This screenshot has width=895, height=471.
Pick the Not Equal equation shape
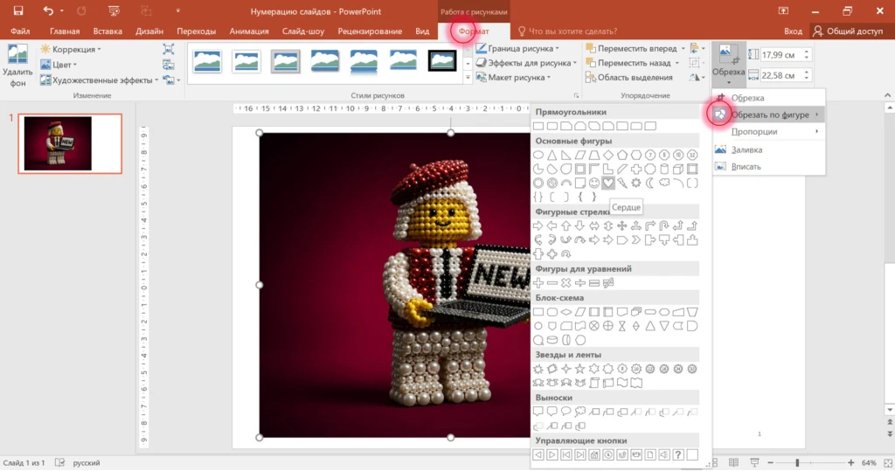pos(608,283)
